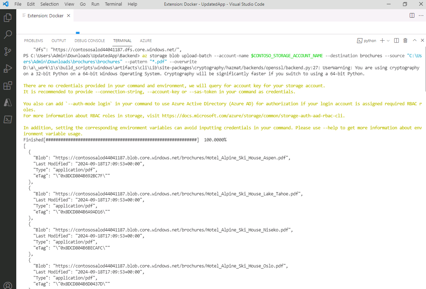Open the Help menu
This screenshot has width=426, height=289.
coord(133,4)
